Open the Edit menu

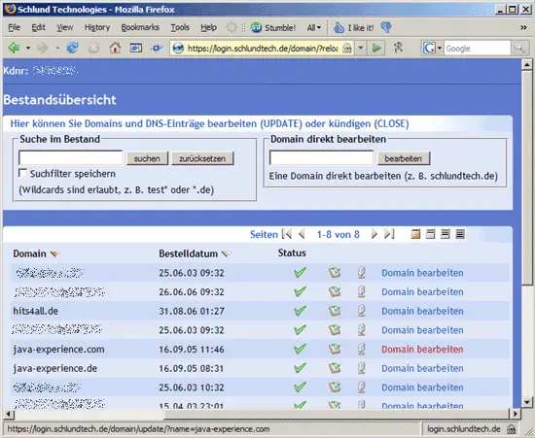click(38, 27)
